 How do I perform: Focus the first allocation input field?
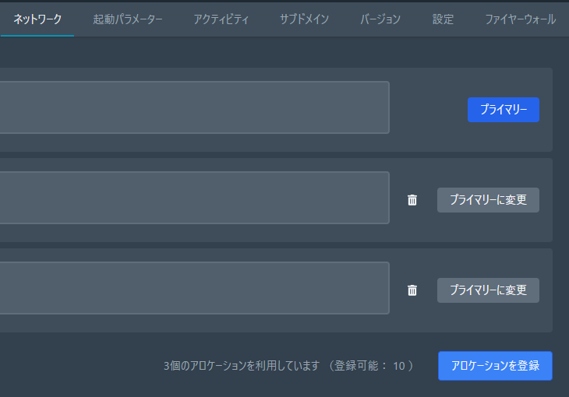(x=194, y=107)
